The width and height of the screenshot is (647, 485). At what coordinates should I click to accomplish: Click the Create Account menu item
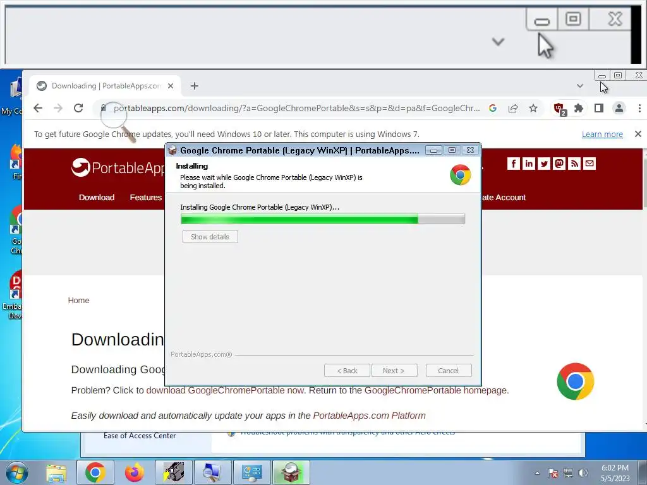504,197
